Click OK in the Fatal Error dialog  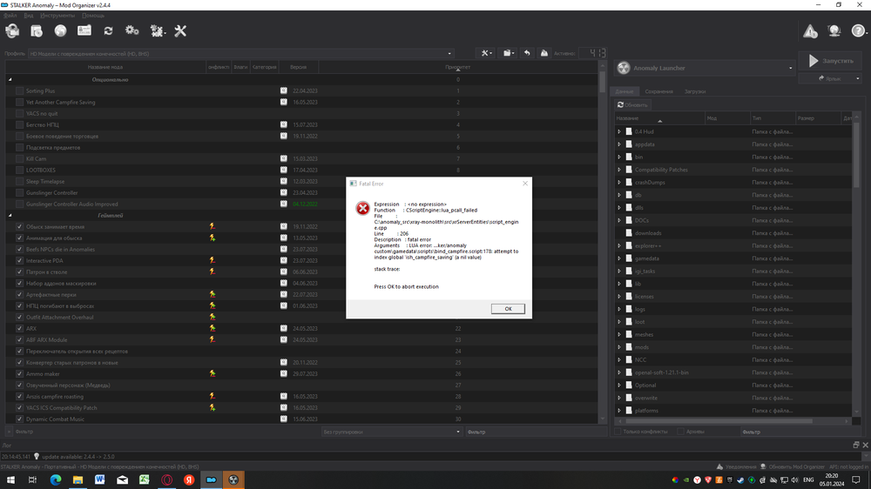point(508,309)
